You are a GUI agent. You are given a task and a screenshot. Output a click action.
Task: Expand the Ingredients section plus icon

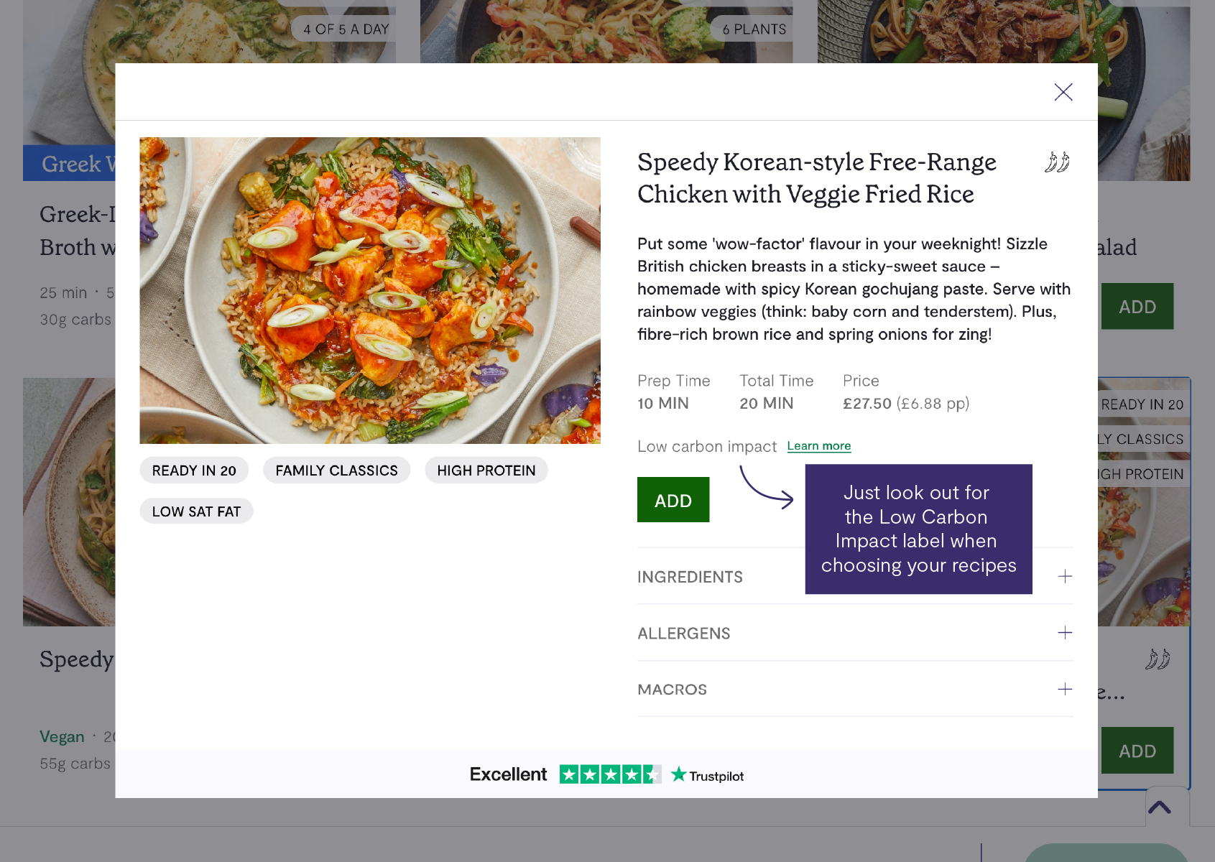click(1065, 576)
